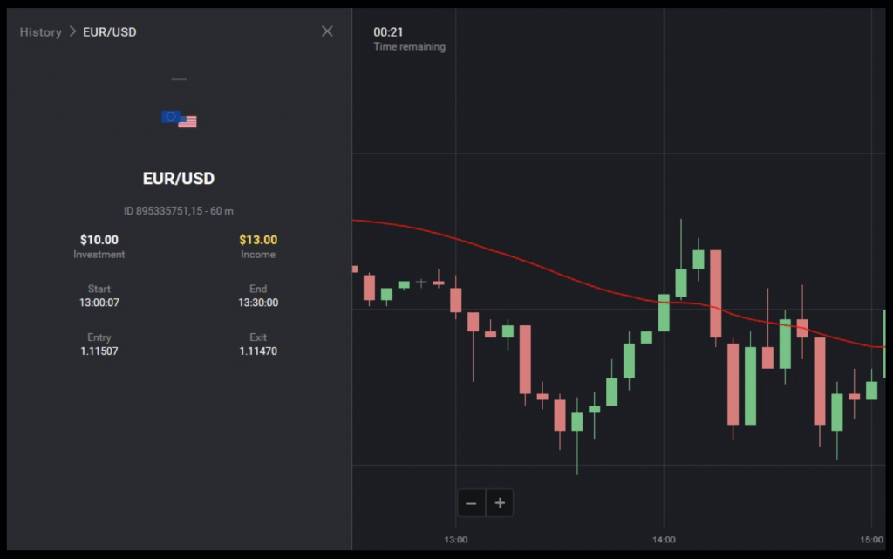Image resolution: width=893 pixels, height=559 pixels.
Task: Click the entry price 1.11507
Action: pos(99,351)
